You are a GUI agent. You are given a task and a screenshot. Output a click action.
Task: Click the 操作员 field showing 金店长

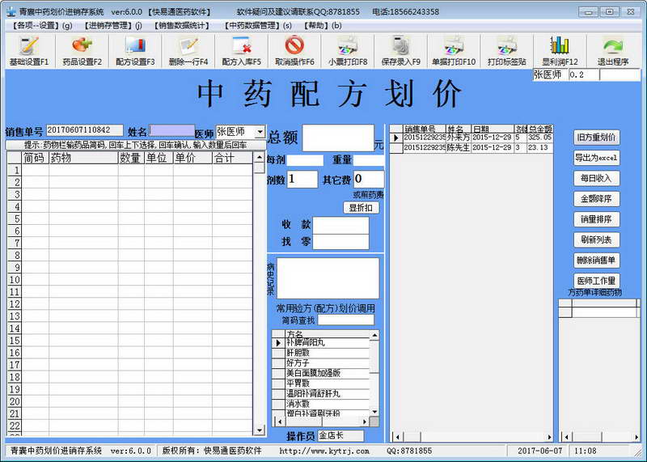pyautogui.click(x=340, y=435)
